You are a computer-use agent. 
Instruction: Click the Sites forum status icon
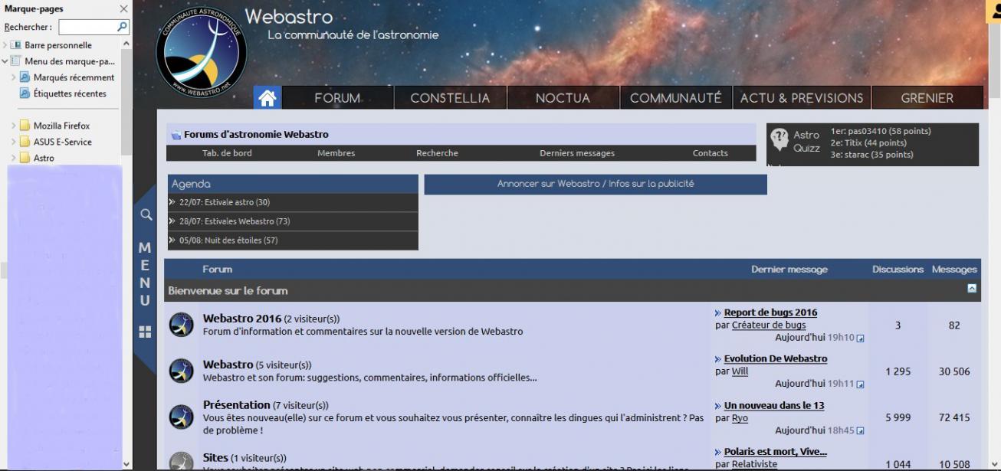point(182,462)
